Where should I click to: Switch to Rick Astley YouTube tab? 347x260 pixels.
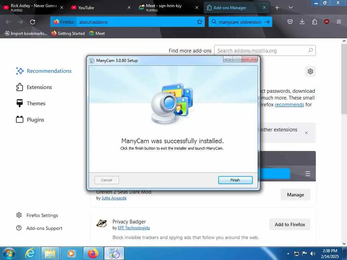tap(34, 7)
